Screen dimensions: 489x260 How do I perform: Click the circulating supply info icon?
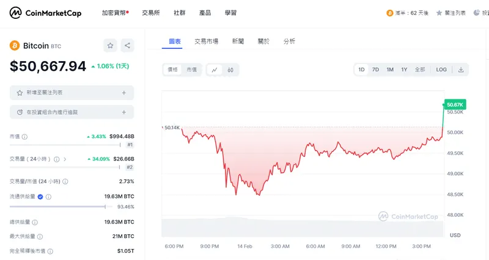pos(48,197)
